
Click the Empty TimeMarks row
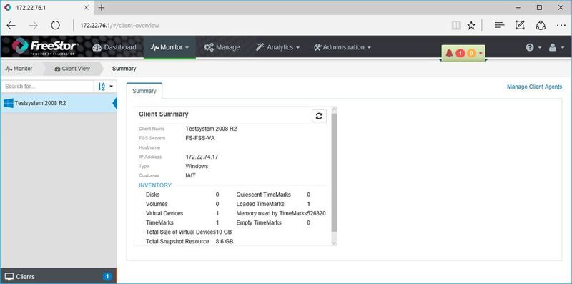273,222
